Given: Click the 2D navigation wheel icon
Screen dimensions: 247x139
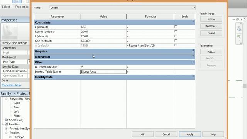Looking at the screenshot, I should [239, 29].
